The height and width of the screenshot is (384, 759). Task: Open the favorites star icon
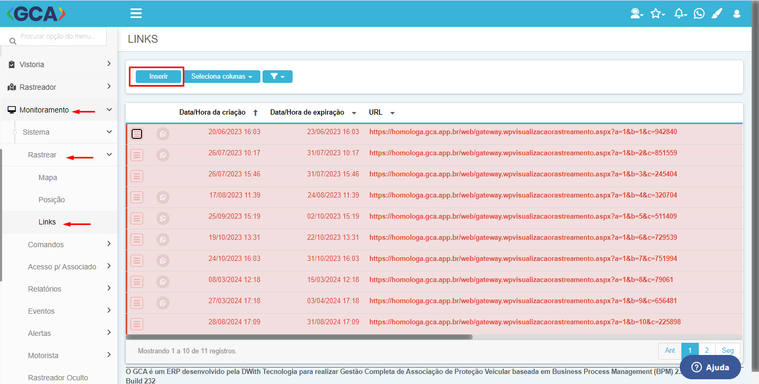point(657,14)
